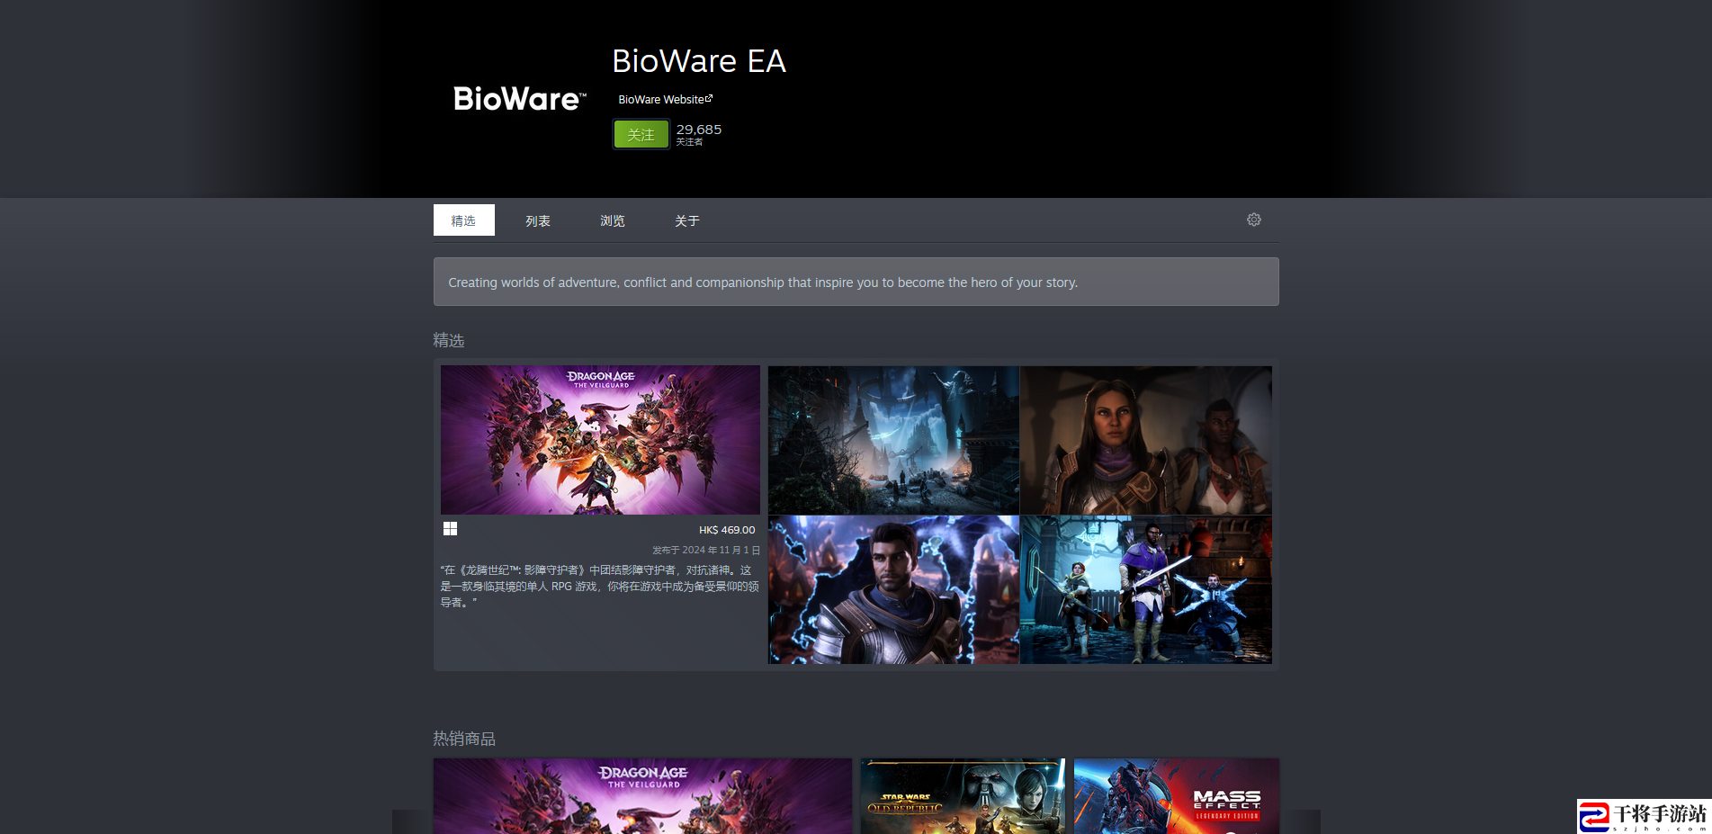Click the 龙腾世纪 game description text
Screen dimensions: 1712x834
pos(600,586)
